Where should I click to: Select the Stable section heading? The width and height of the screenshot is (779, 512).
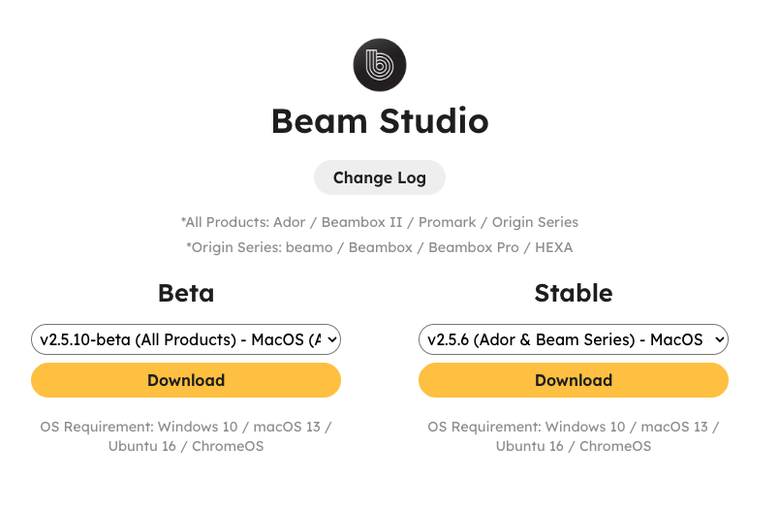tap(574, 293)
